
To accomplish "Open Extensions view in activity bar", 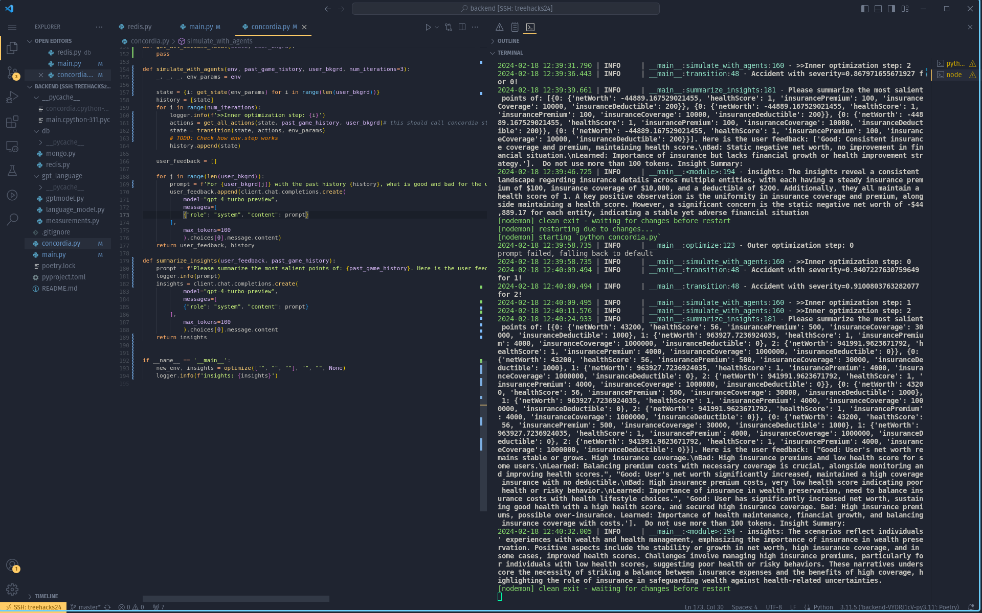I will (12, 122).
